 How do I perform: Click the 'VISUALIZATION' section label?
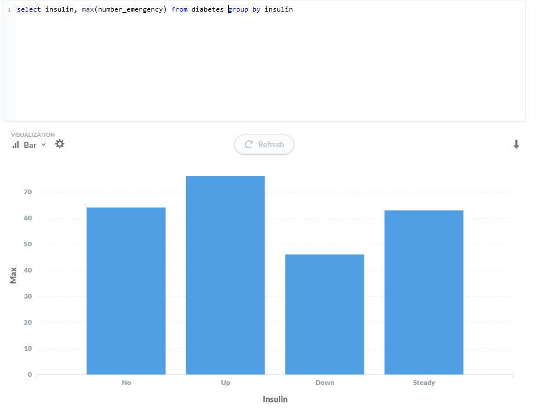click(32, 134)
